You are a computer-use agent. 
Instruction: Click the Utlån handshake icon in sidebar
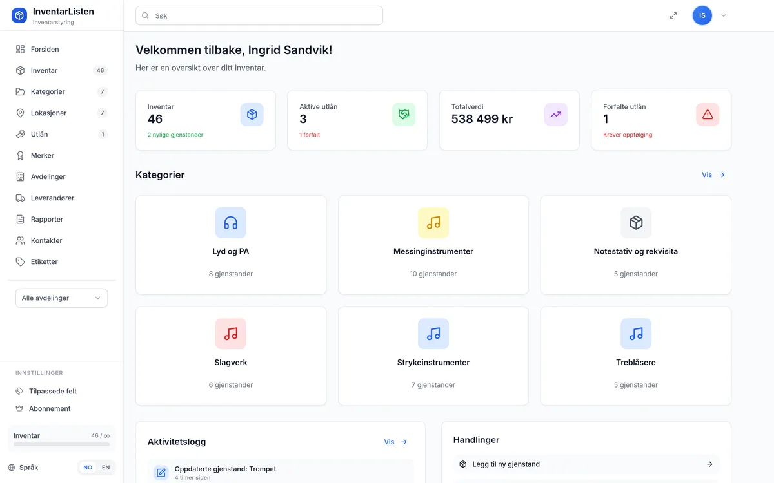(20, 134)
